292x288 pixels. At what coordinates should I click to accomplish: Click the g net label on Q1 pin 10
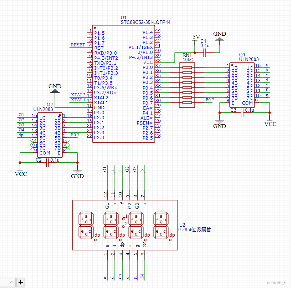pos(267,95)
